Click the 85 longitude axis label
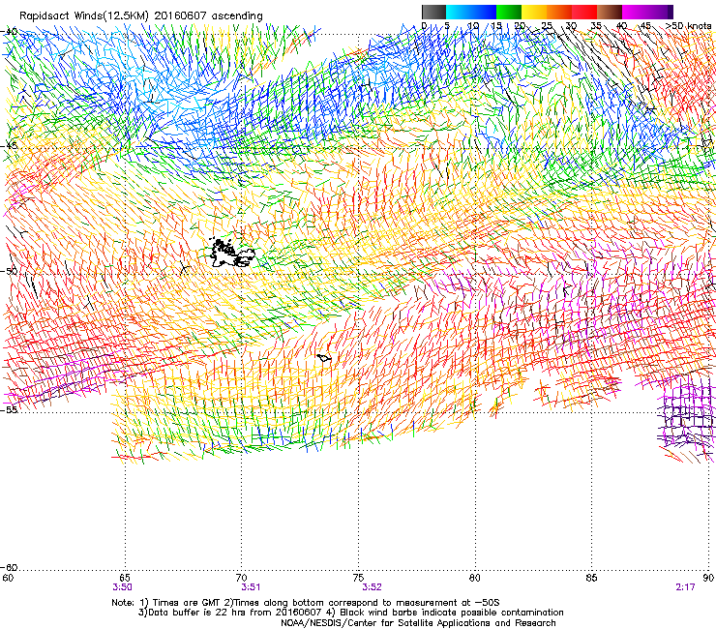Image resolution: width=716 pixels, height=629 pixels. [x=591, y=578]
